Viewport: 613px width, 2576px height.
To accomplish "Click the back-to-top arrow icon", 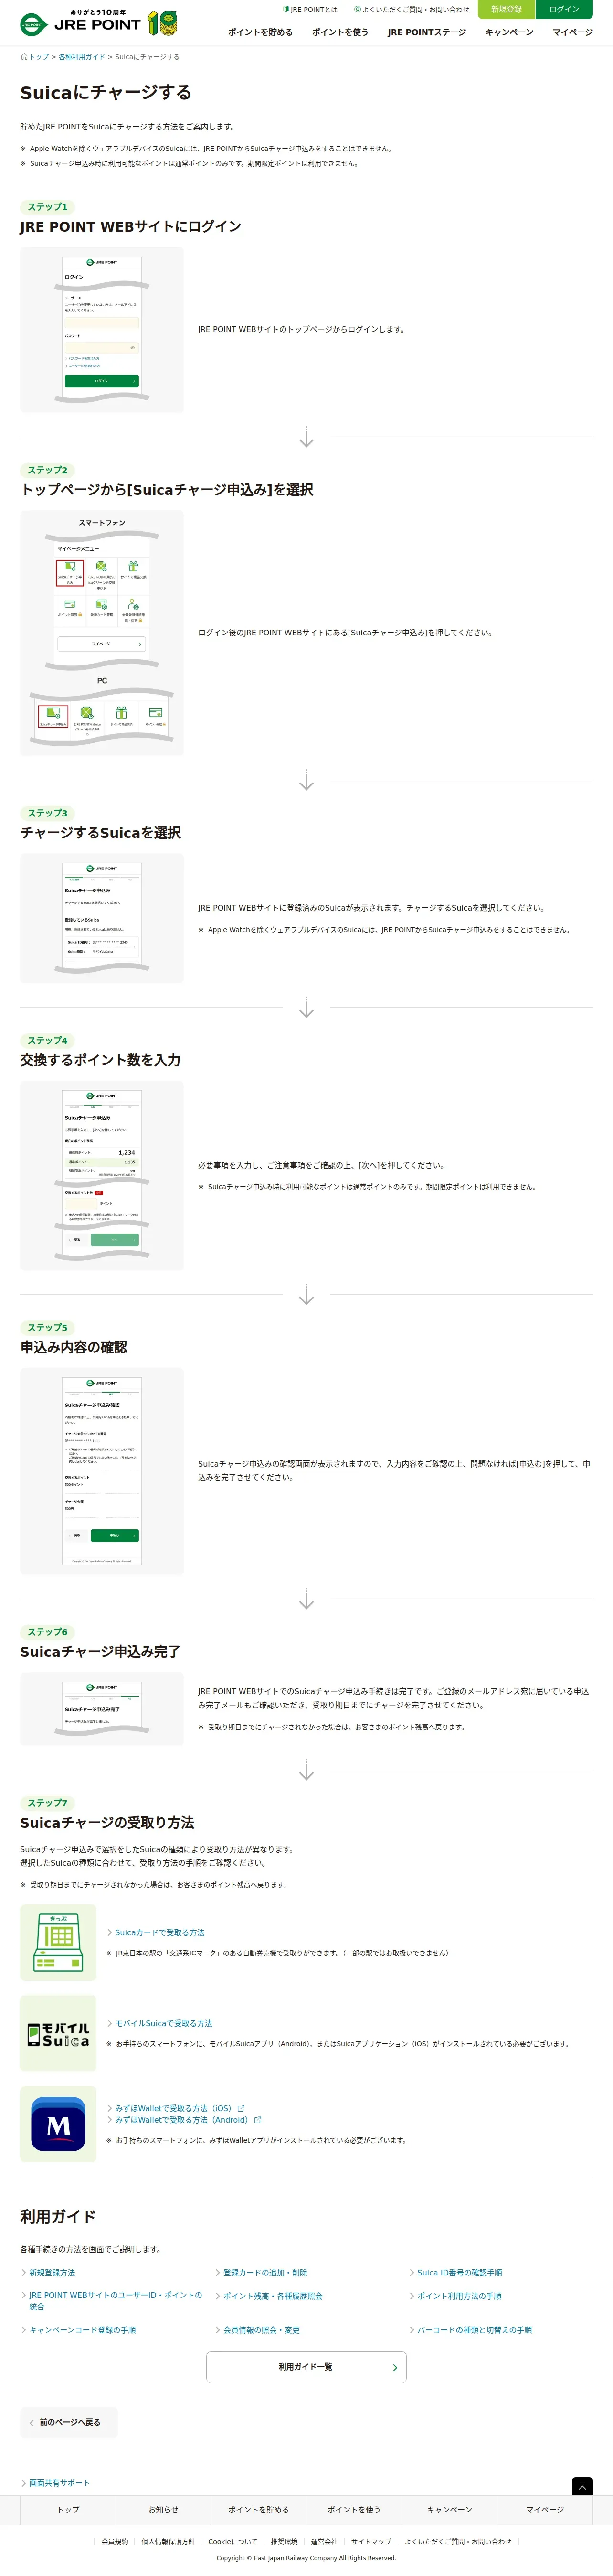I will 582,2487.
